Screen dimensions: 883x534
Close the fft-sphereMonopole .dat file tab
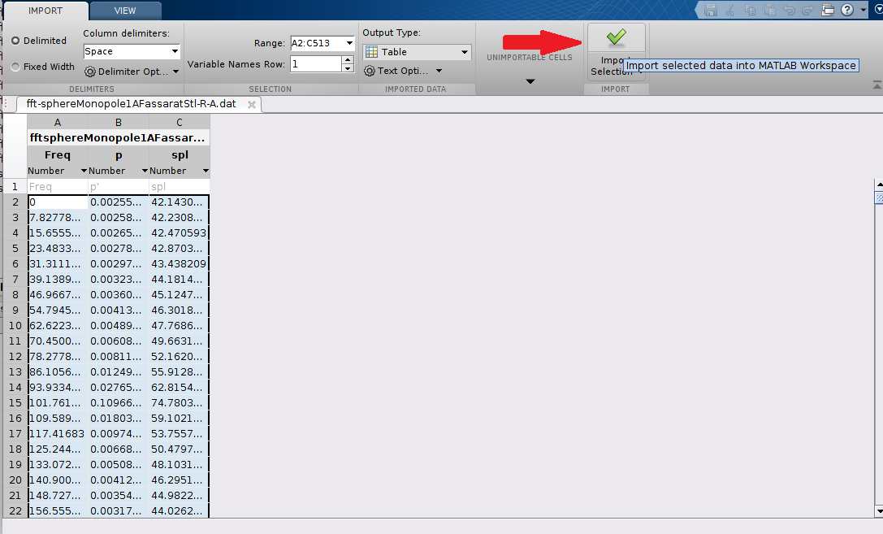point(252,105)
